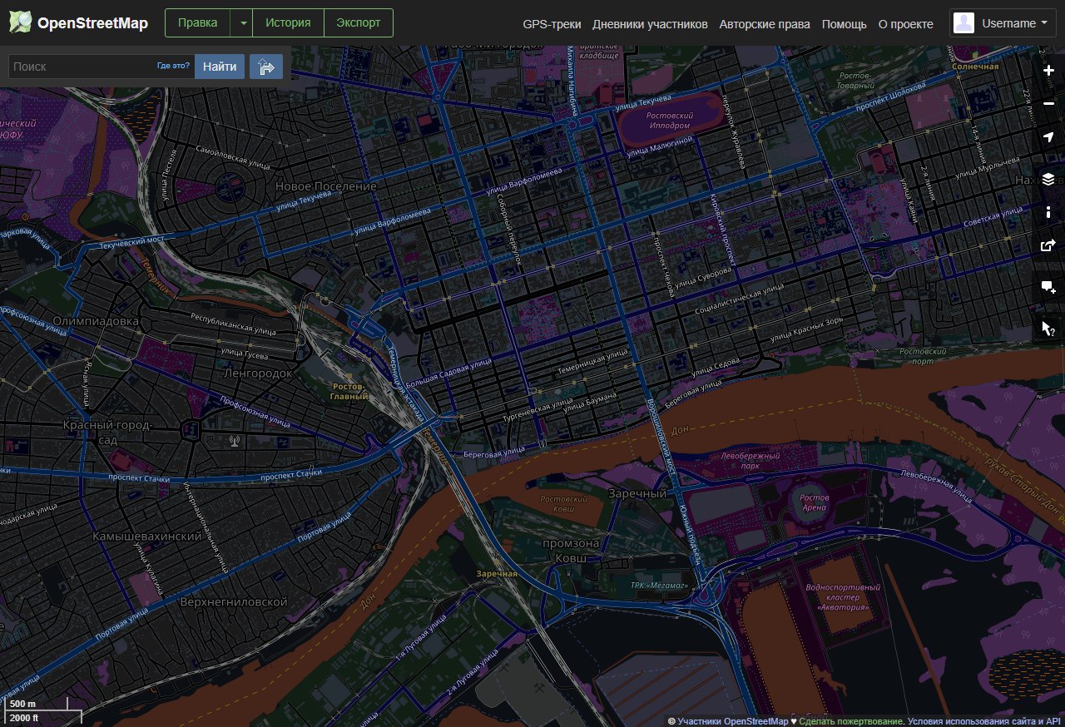Open Помощь page
The height and width of the screenshot is (727, 1065).
pyautogui.click(x=844, y=24)
